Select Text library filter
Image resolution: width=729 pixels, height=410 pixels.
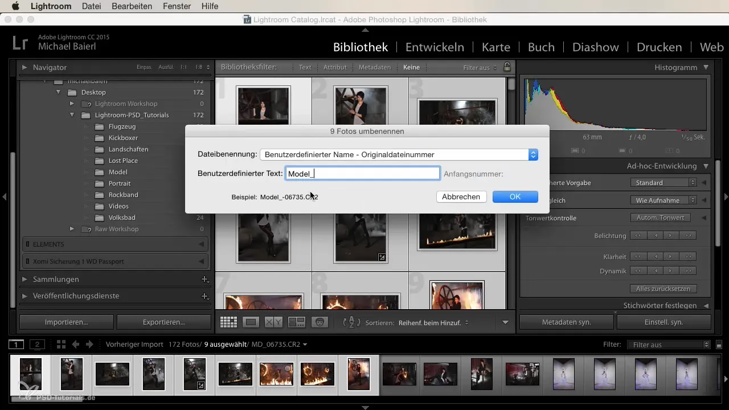click(305, 67)
